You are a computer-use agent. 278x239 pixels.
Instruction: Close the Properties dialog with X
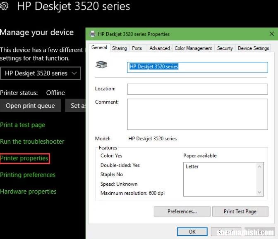coord(272,33)
